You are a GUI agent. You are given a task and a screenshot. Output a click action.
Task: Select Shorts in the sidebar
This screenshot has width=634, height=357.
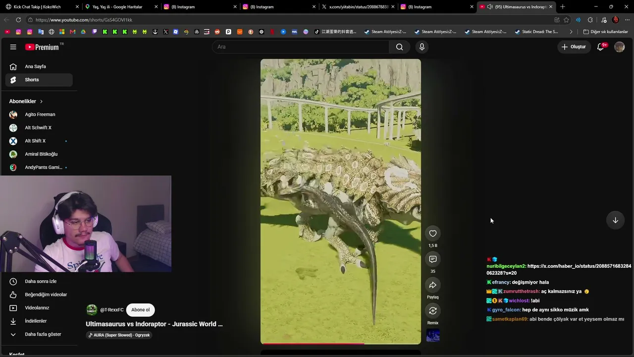click(x=39, y=80)
